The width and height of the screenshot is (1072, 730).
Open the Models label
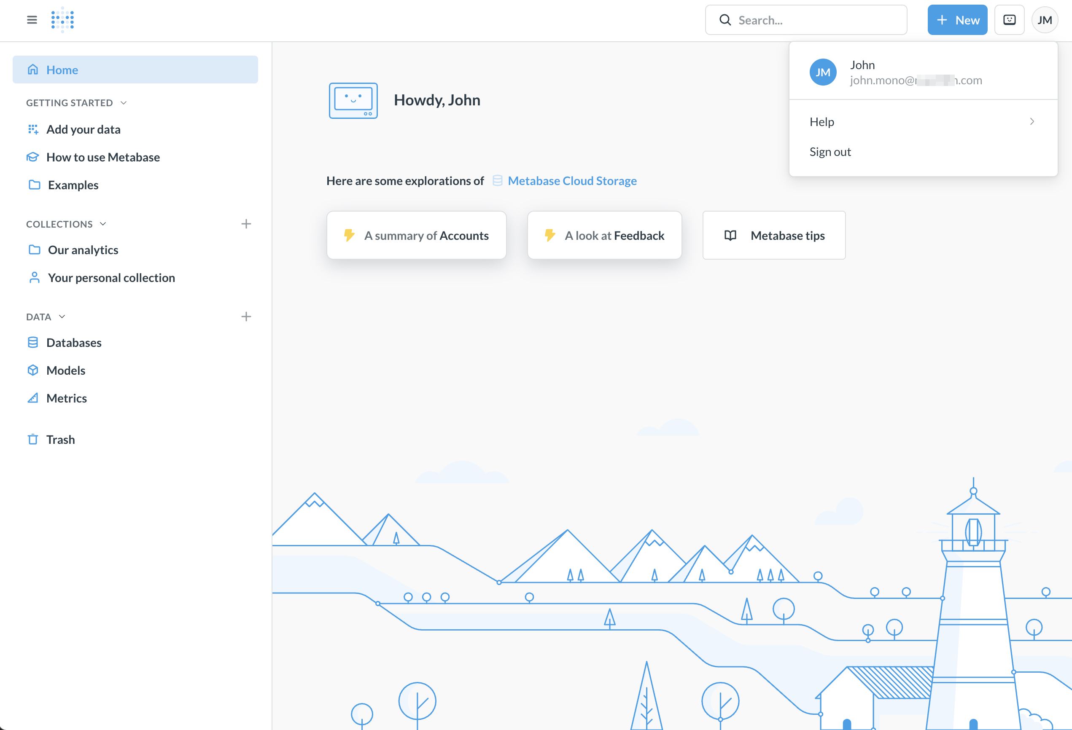coord(66,370)
